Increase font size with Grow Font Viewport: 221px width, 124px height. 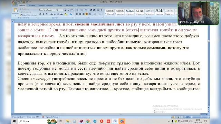pyautogui.click(x=65, y=10)
